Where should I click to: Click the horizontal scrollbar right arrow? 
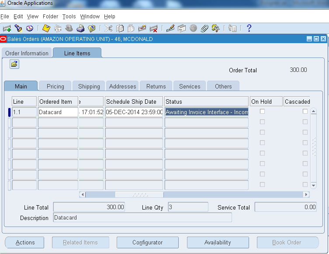point(306,195)
